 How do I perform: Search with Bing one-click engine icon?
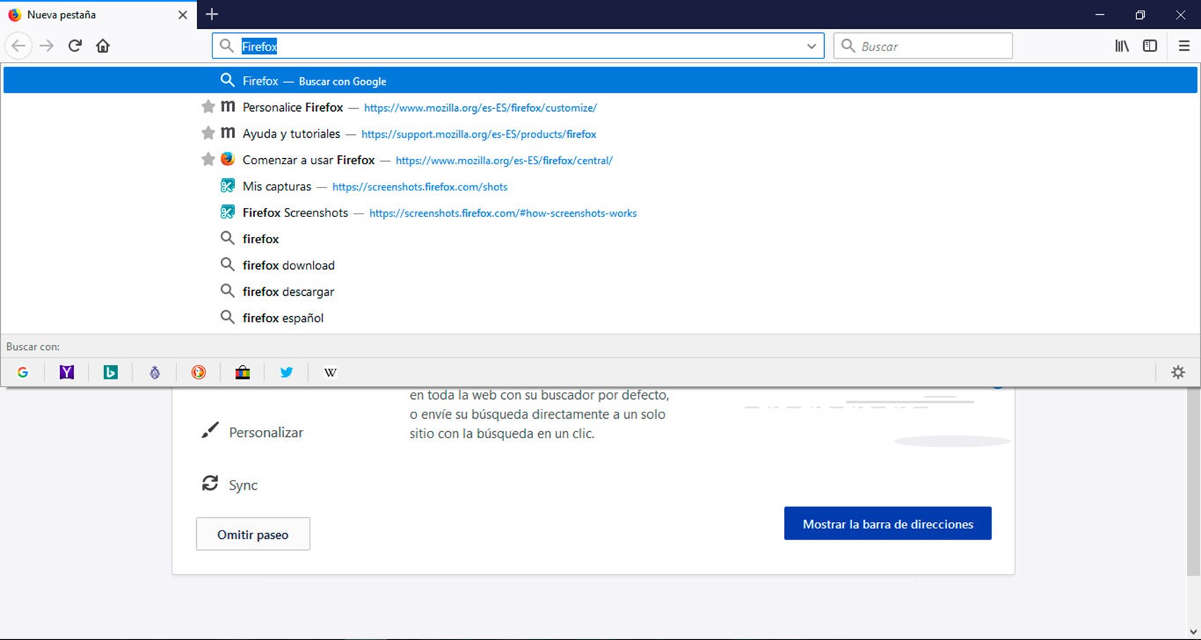(110, 372)
